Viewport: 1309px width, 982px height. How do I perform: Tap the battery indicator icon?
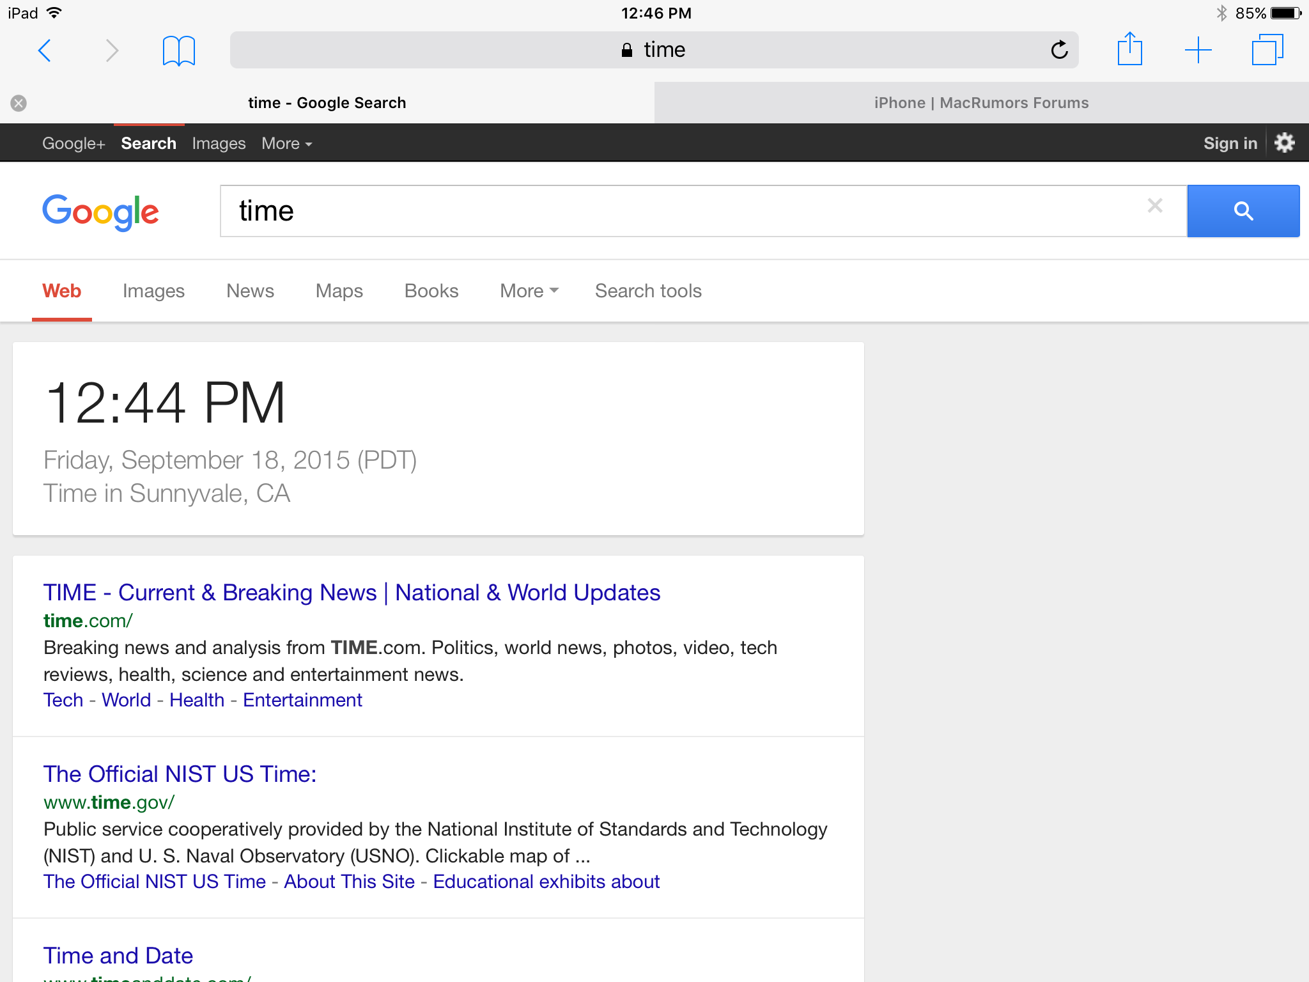(x=1285, y=13)
